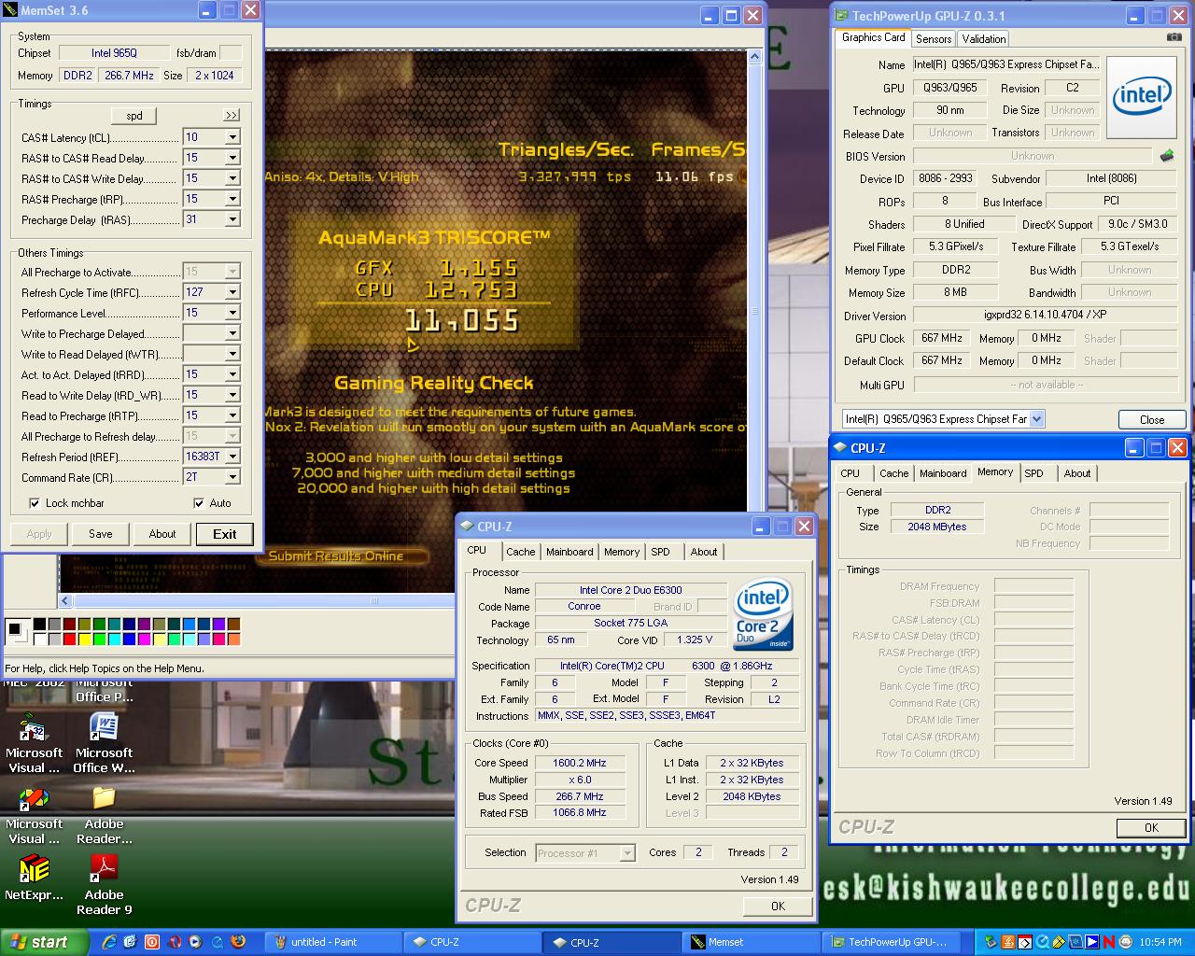Open the Command Rate (CR) dropdown
The image size is (1195, 956).
click(x=232, y=477)
